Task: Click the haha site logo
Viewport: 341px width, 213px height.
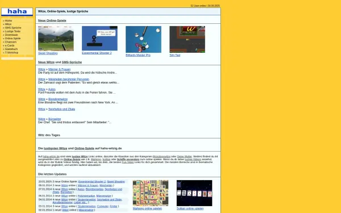Action: point(17,11)
